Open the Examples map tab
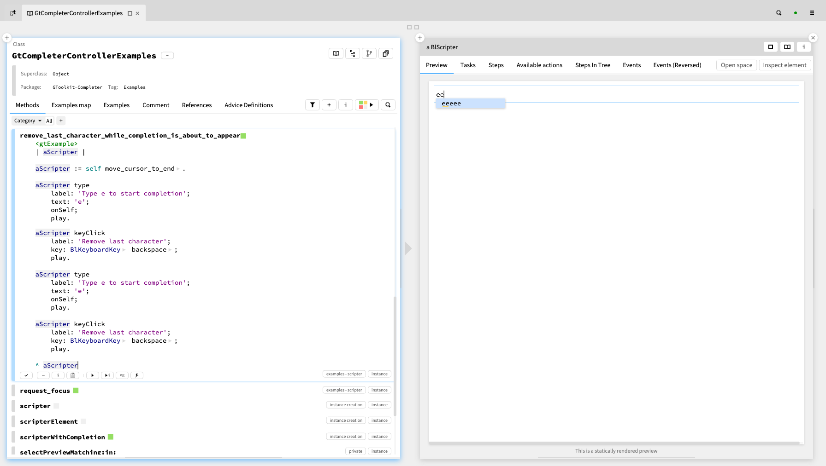 [x=71, y=105]
